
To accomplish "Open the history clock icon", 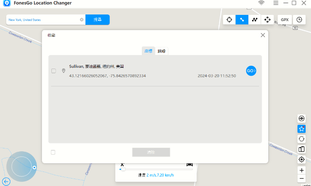I will pyautogui.click(x=299, y=19).
